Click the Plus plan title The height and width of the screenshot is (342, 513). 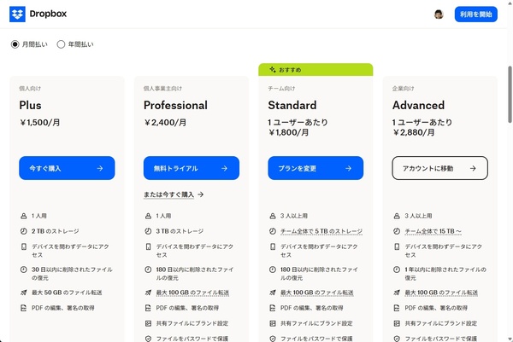[x=30, y=105]
